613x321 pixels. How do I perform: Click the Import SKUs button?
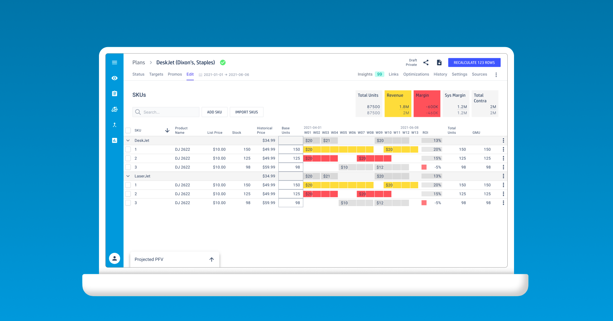coord(246,112)
